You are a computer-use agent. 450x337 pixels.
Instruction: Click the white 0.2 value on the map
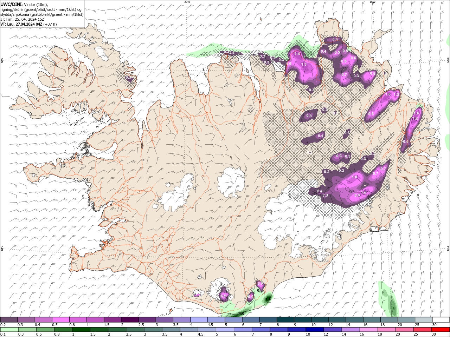(325, 110)
